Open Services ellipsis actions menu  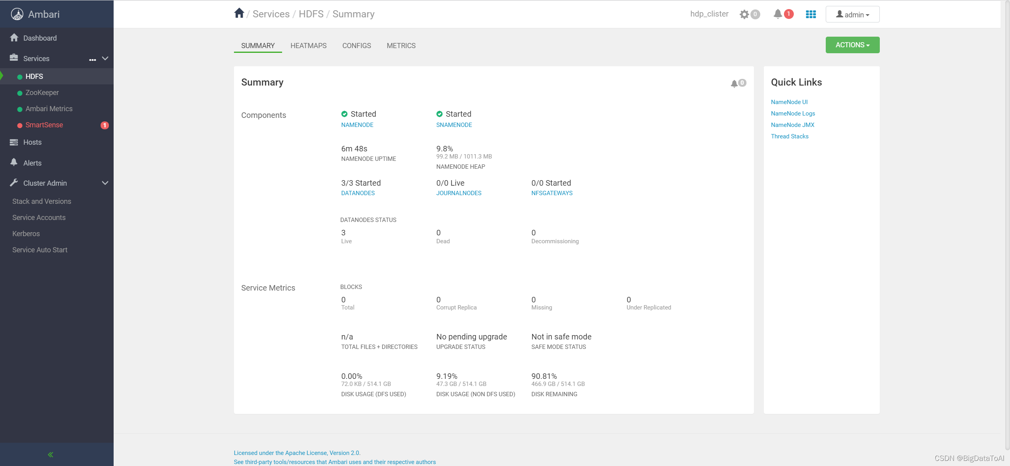(92, 60)
